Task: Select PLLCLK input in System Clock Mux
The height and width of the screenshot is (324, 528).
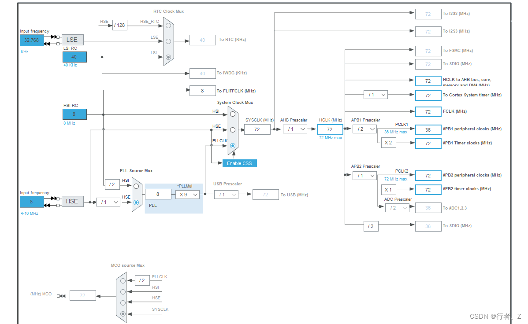Action: click(x=232, y=145)
